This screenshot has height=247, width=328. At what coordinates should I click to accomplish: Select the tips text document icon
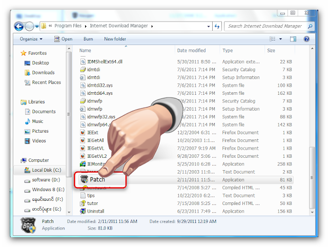(83, 196)
